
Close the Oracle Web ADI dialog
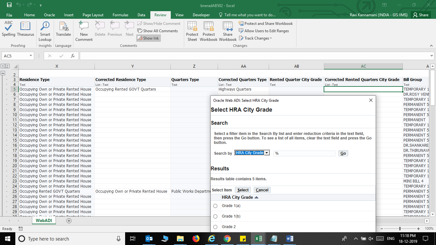point(371,100)
